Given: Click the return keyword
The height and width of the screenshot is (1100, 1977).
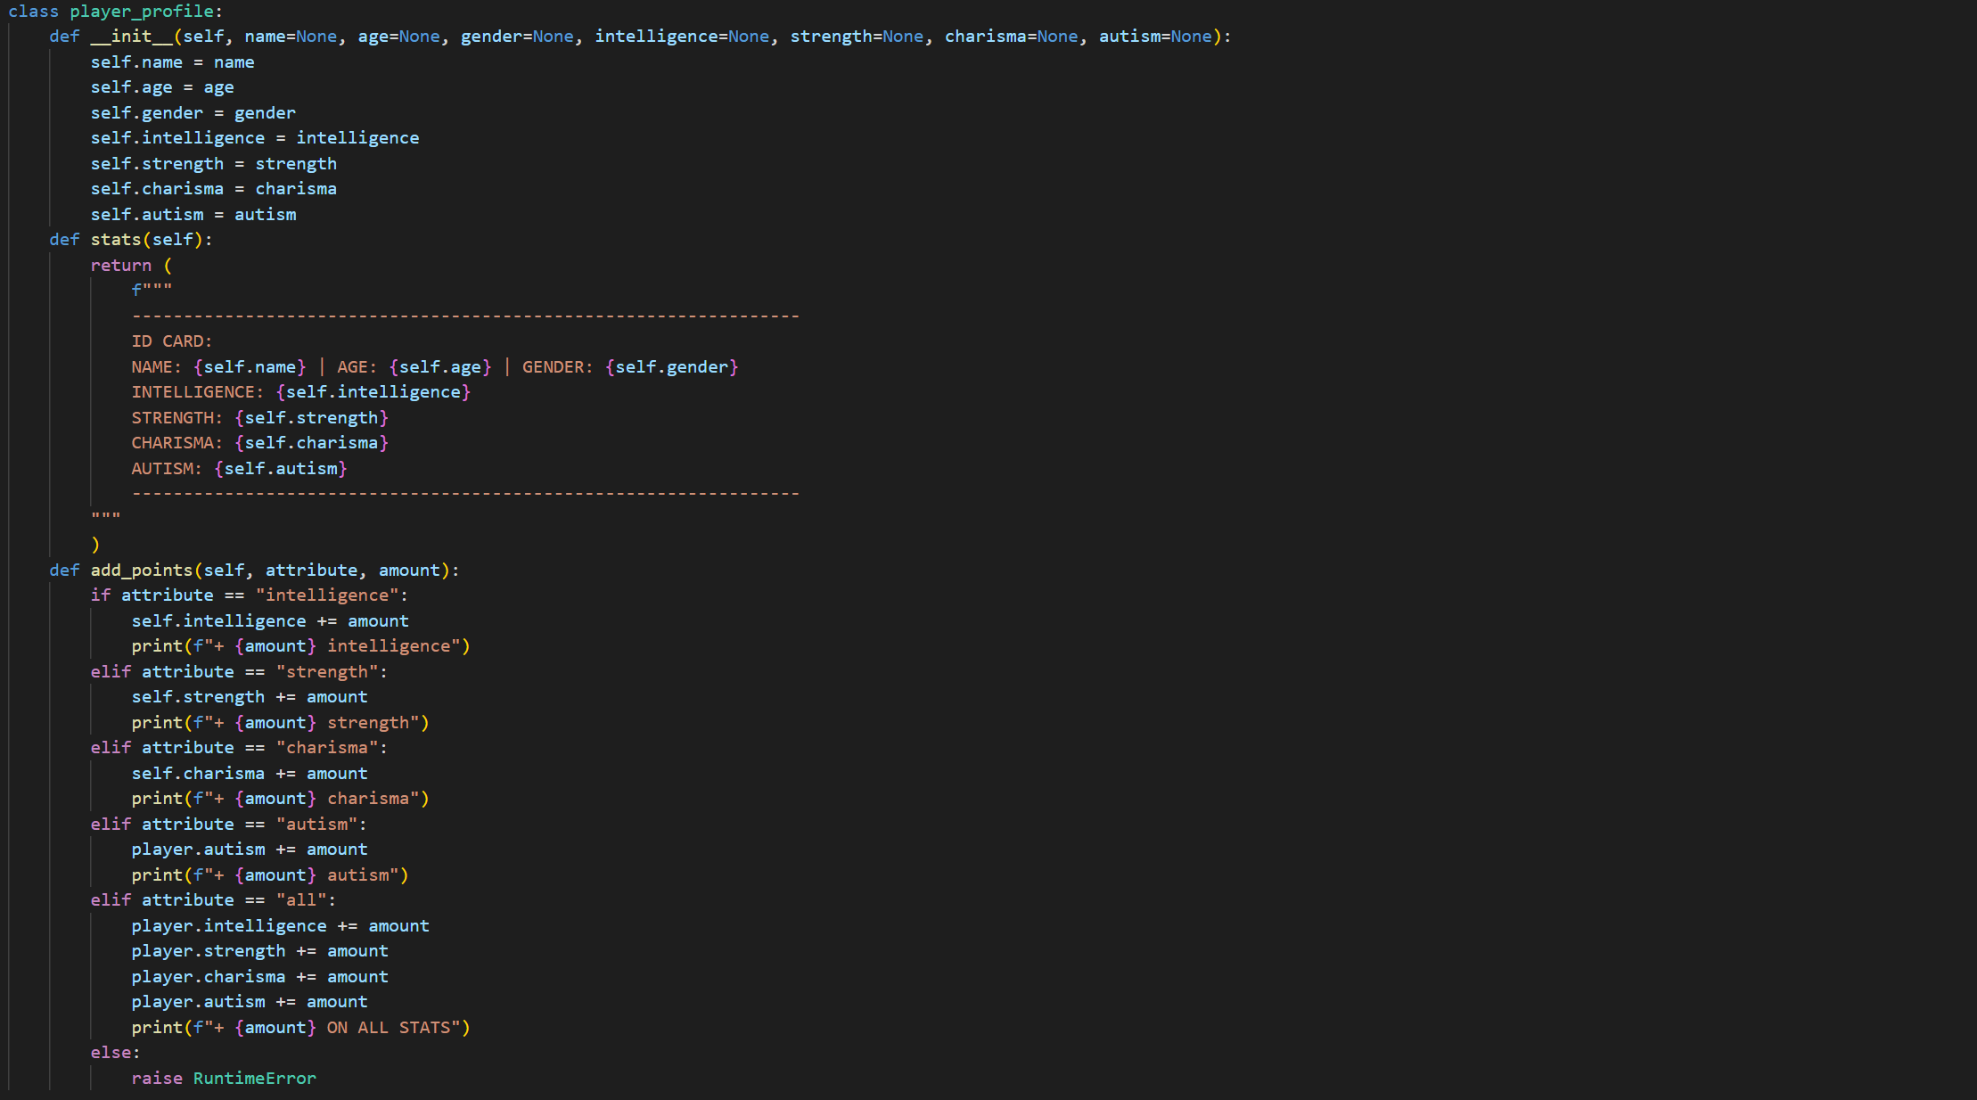Looking at the screenshot, I should [x=120, y=266].
